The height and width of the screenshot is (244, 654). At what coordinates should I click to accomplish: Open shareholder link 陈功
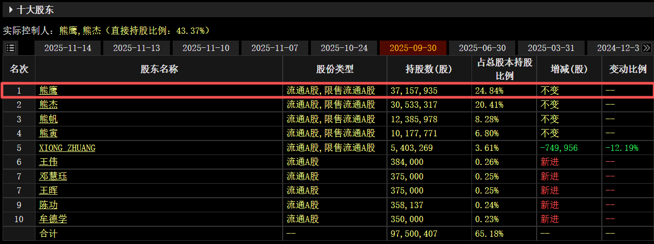click(49, 205)
